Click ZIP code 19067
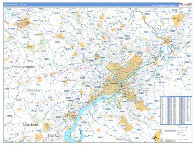Screen dimensions: 195x146 tap(156, 41)
